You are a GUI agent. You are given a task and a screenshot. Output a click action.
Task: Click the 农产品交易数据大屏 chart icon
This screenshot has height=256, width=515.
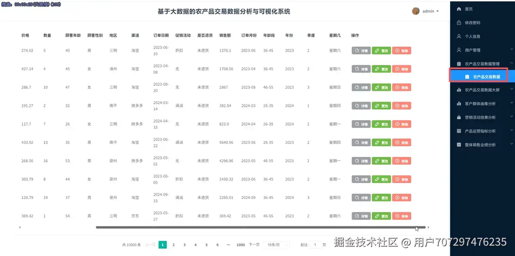pyautogui.click(x=458, y=90)
